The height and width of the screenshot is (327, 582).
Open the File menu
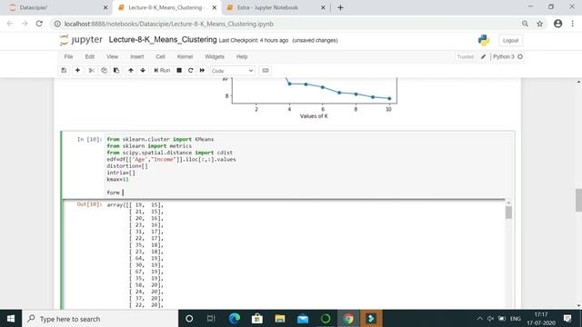(68, 56)
